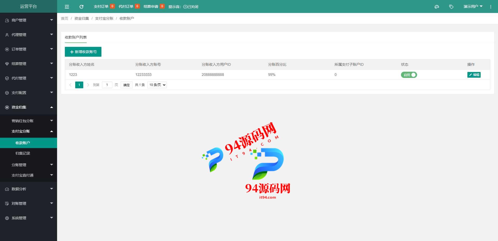Go to previous page arrow in pagination
498x241 pixels.
pyautogui.click(x=70, y=85)
